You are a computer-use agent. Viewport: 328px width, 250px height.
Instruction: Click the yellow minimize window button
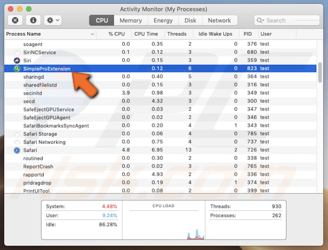20,9
